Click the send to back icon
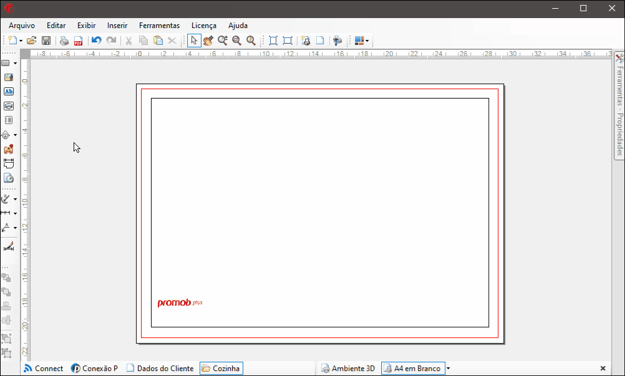The image size is (625, 376). point(6,292)
